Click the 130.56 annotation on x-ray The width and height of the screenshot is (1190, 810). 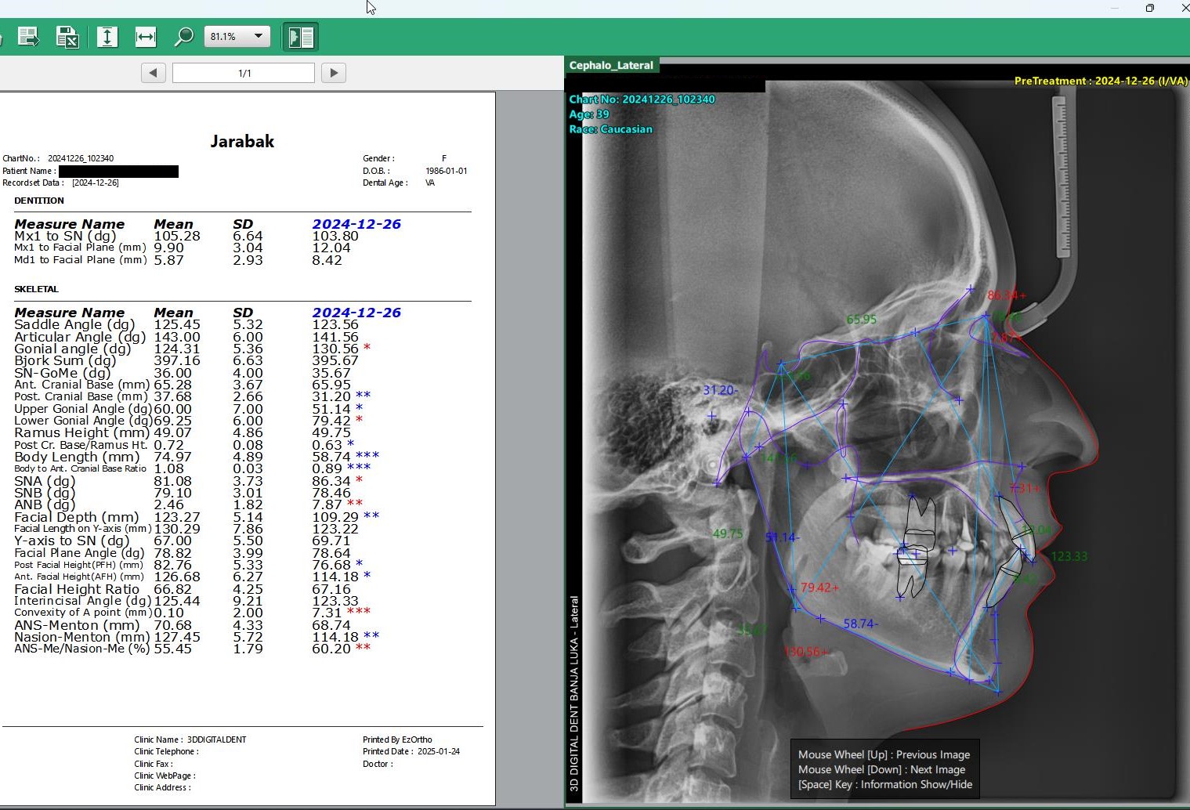[805, 652]
